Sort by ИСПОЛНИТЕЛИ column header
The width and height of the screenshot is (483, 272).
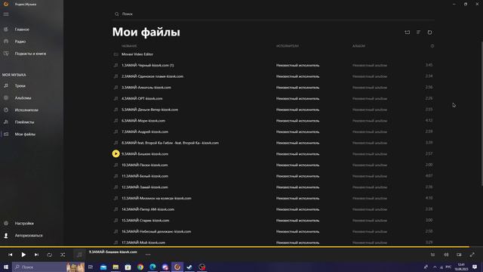coord(288,46)
